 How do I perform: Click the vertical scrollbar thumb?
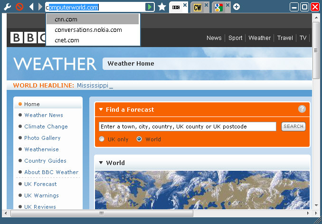click(x=316, y=50)
